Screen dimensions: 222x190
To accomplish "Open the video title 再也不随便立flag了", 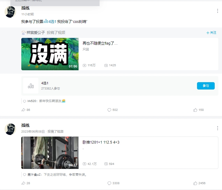I will pos(100,43).
